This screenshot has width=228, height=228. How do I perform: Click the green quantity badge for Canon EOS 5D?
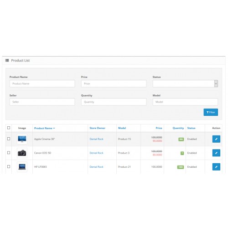(x=182, y=153)
